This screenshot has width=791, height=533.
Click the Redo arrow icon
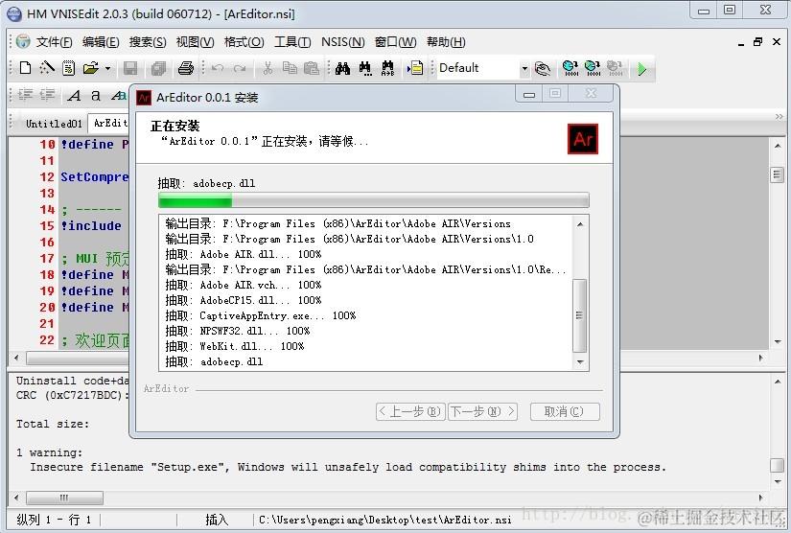click(x=240, y=68)
